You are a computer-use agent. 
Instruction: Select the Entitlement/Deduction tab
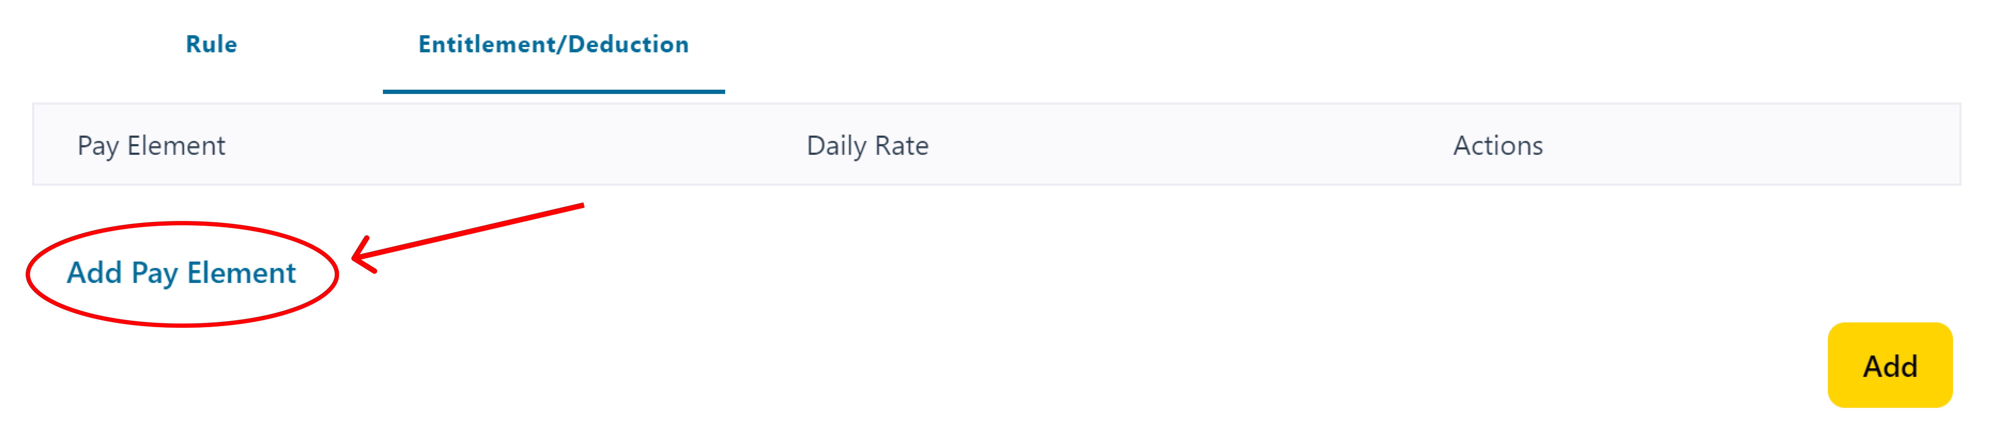(553, 44)
